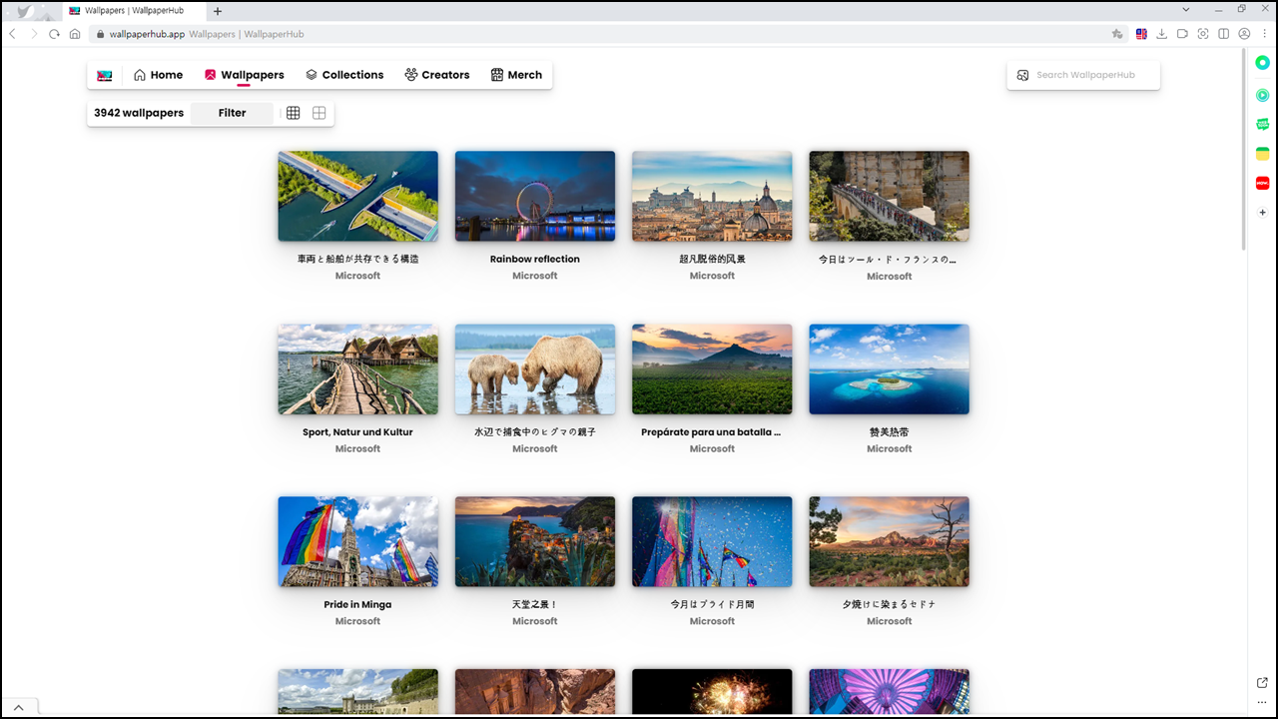Reload the current page
The image size is (1278, 719).
coord(54,34)
